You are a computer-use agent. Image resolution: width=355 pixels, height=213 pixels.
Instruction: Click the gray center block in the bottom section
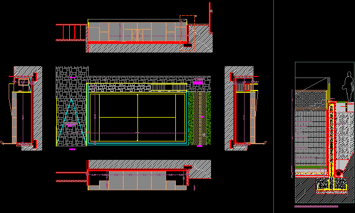137,180
